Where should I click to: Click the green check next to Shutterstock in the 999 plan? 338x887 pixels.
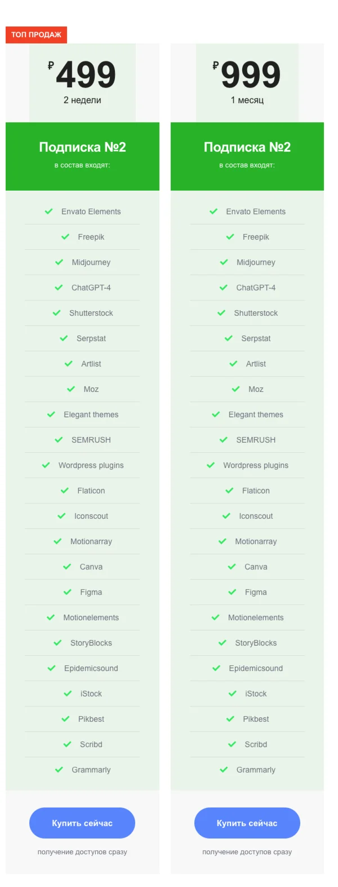click(221, 313)
